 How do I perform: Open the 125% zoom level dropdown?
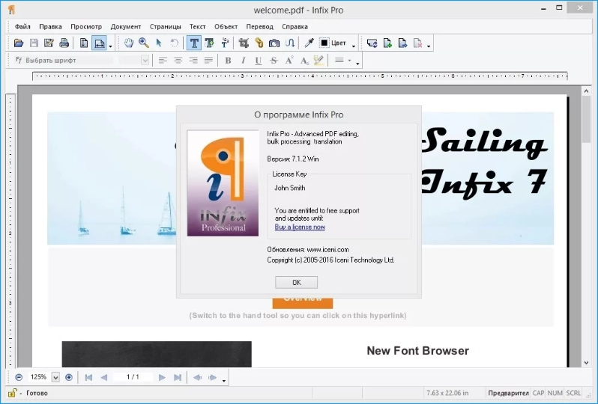pos(55,377)
